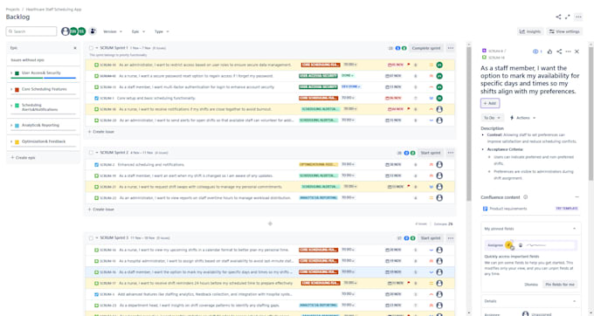Image resolution: width=594 pixels, height=316 pixels.
Task: Click the share icon in the Backlog header
Action: point(558,17)
